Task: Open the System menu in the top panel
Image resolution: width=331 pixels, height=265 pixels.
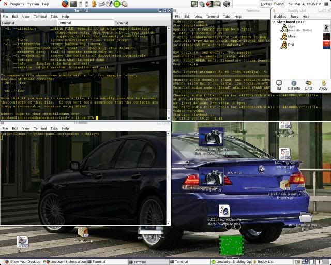Action: coord(33,4)
